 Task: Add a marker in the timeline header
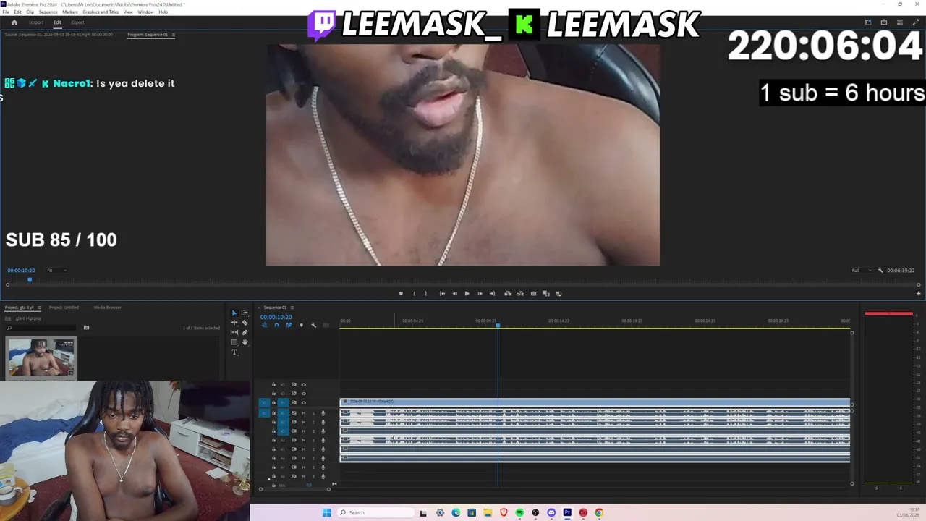click(301, 325)
